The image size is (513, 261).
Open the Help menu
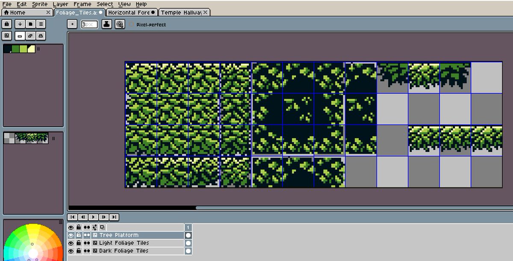pyautogui.click(x=141, y=4)
